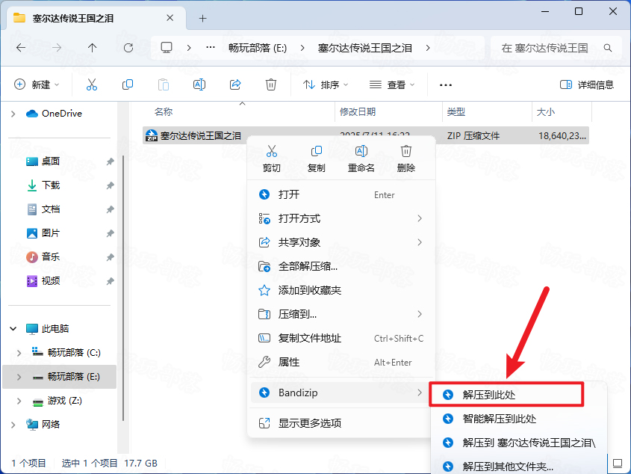
Task: Unpin 桌面 using its pin icon
Action: tap(110, 161)
